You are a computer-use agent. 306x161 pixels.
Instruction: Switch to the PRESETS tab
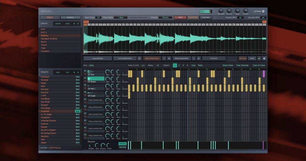[x=50, y=18]
